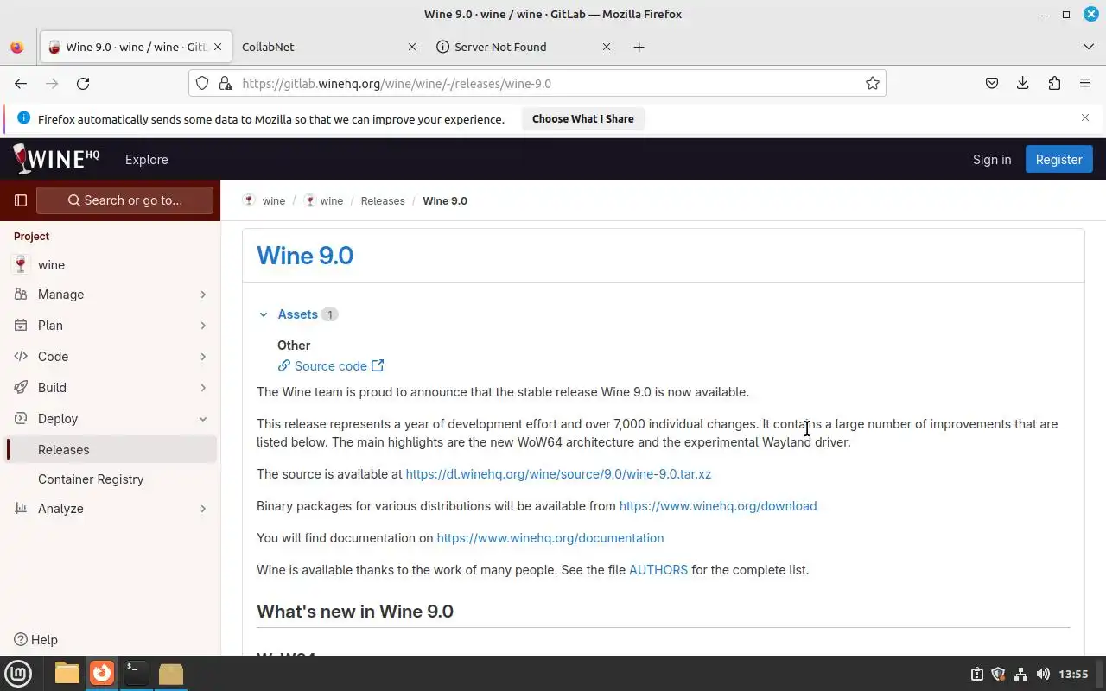Click the Register button
The height and width of the screenshot is (691, 1106).
click(1058, 159)
